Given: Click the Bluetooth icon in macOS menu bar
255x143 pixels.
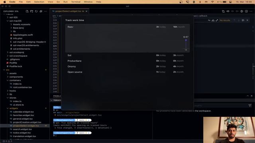Looking at the screenshot, I should point(200,2).
